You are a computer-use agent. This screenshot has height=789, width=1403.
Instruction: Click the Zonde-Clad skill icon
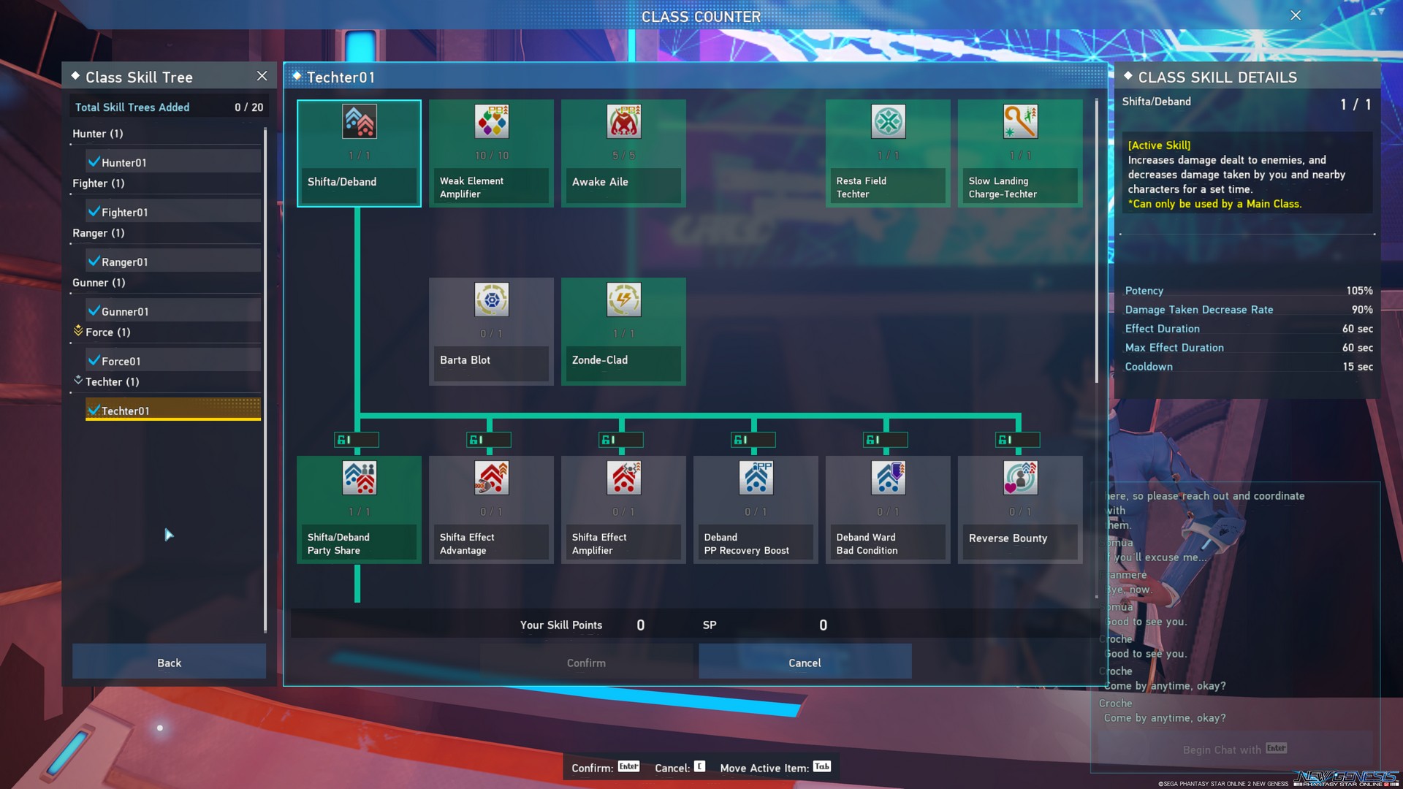pyautogui.click(x=623, y=300)
